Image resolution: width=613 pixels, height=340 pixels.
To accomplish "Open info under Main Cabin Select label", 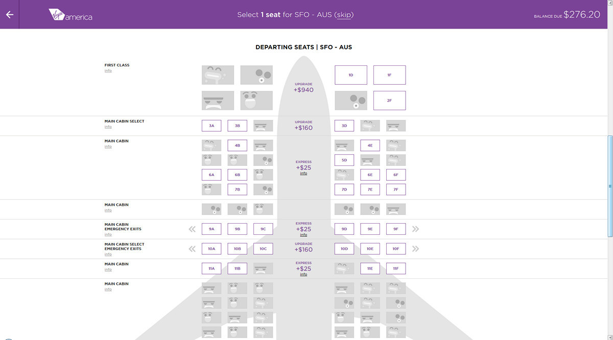I will tap(108, 127).
